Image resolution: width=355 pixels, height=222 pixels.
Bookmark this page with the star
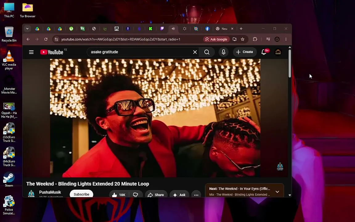[243, 39]
